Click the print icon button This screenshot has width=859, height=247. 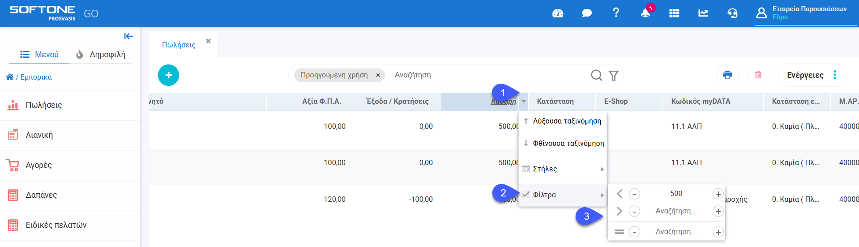[727, 75]
